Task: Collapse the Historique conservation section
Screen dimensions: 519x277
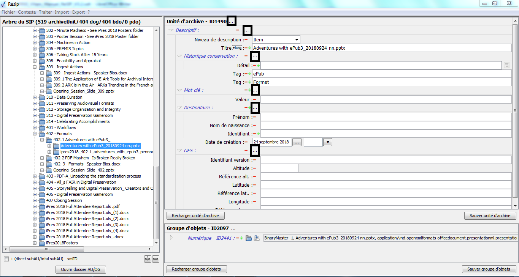Action: click(x=180, y=56)
